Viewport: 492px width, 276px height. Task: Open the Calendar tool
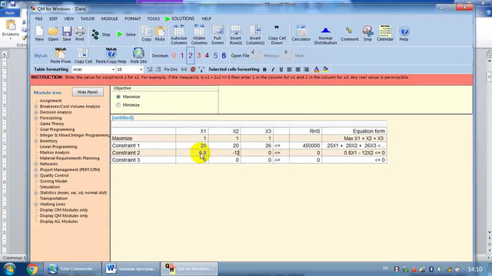pos(385,33)
